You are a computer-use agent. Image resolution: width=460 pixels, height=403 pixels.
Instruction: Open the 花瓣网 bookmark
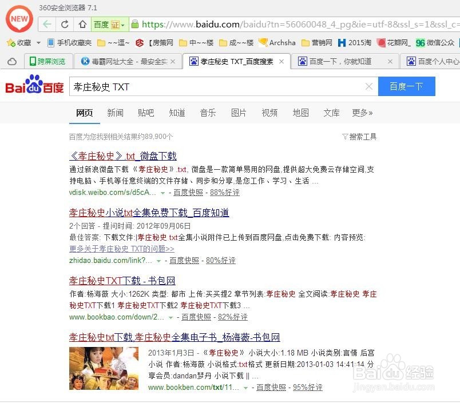[x=394, y=43]
